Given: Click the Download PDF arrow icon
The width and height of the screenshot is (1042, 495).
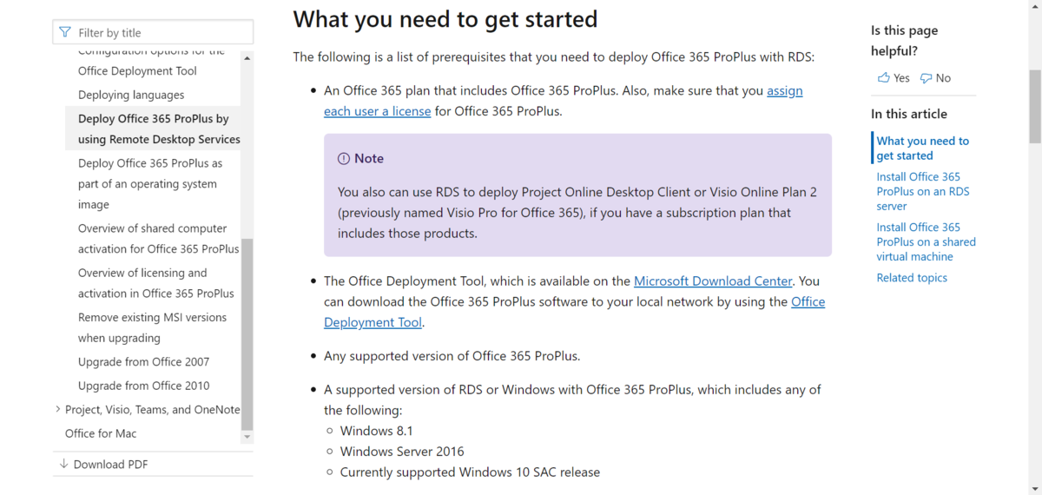Looking at the screenshot, I should [63, 465].
